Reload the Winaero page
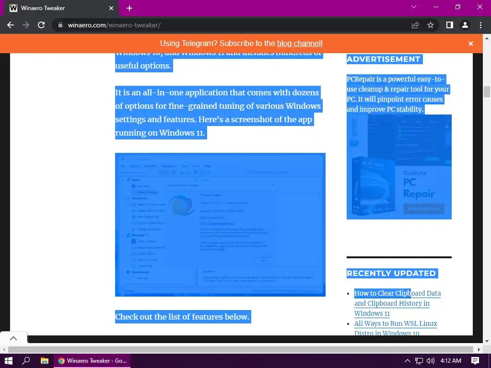Screen dimensions: 491x368 (41, 25)
